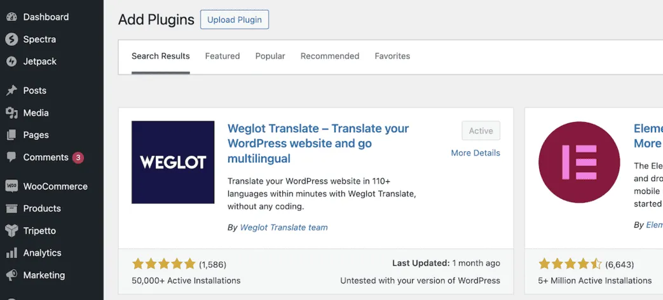Viewport: 663px width, 300px height.
Task: Open the WooCommerce menu label
Action: tap(55, 186)
